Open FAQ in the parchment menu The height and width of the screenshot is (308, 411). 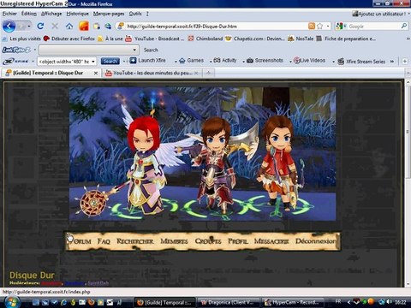(x=104, y=241)
